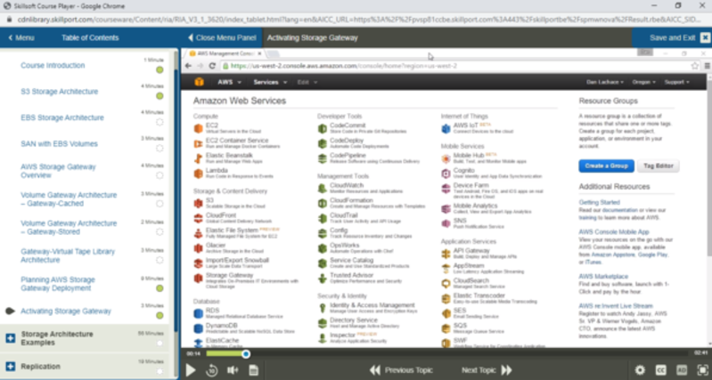Open S3 Storage Architecture topic
712x380 pixels.
(x=60, y=92)
